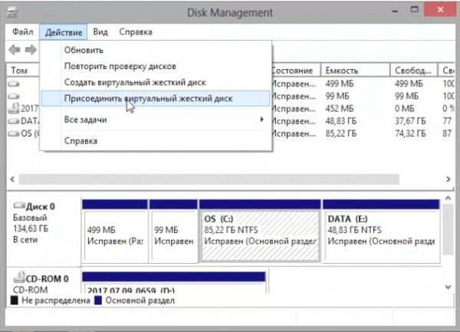Click the Диск 0 disk icon

[19, 205]
